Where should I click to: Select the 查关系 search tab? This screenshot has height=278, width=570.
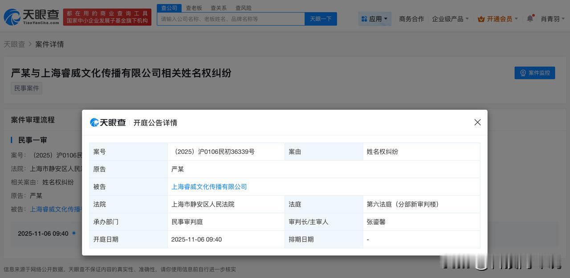click(x=219, y=8)
